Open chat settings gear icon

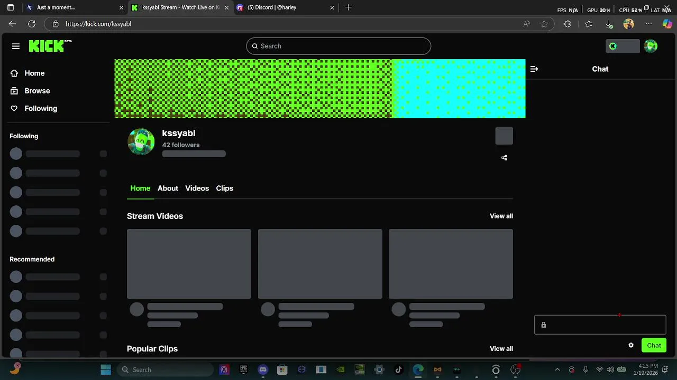tap(631, 345)
